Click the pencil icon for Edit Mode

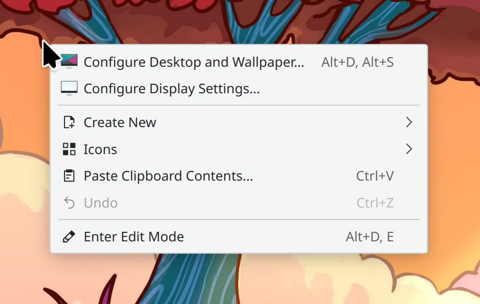point(69,236)
